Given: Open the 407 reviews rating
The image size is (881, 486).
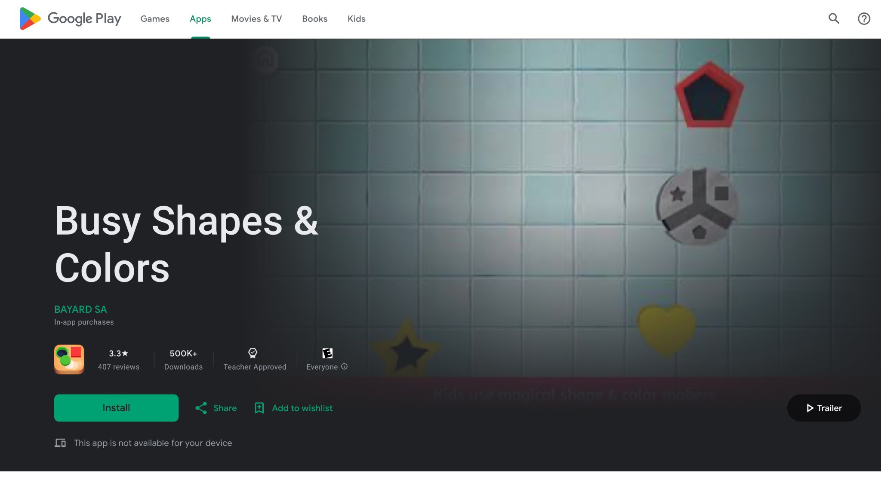Looking at the screenshot, I should 118,367.
